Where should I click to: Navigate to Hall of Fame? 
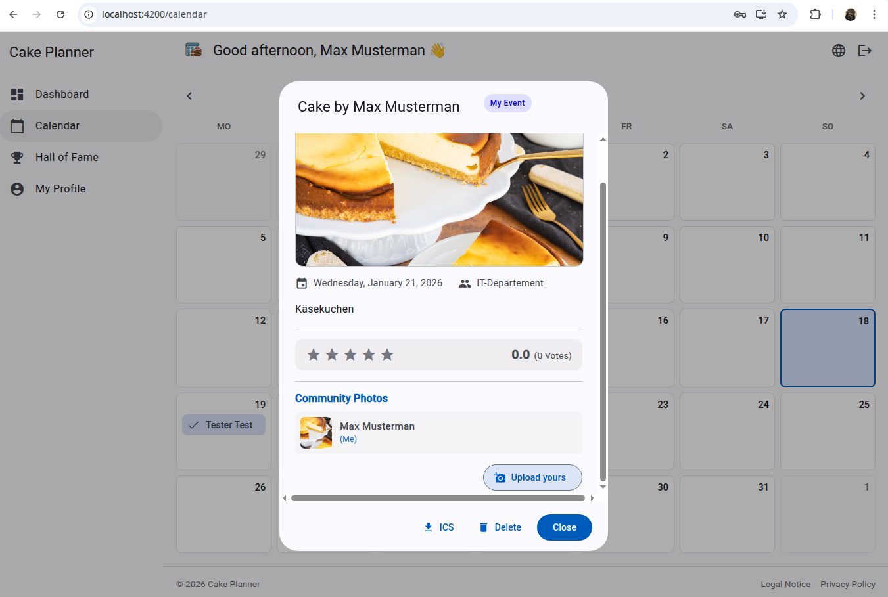66,158
